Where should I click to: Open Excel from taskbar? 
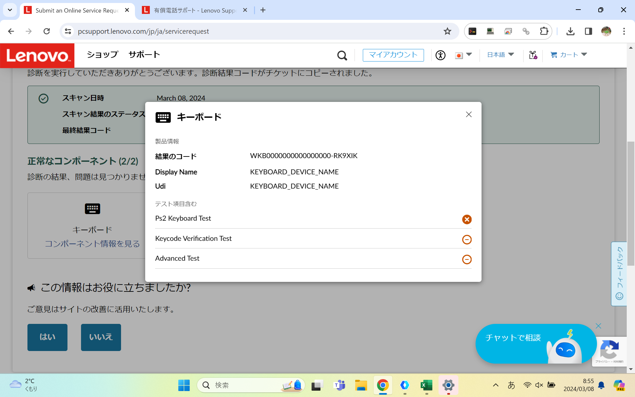pos(426,385)
